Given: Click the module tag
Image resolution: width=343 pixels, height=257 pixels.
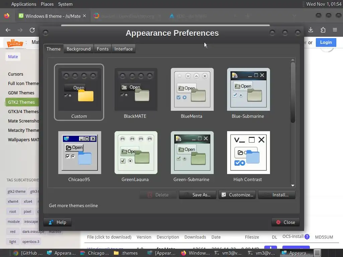Looking at the screenshot, I should click(x=14, y=222).
